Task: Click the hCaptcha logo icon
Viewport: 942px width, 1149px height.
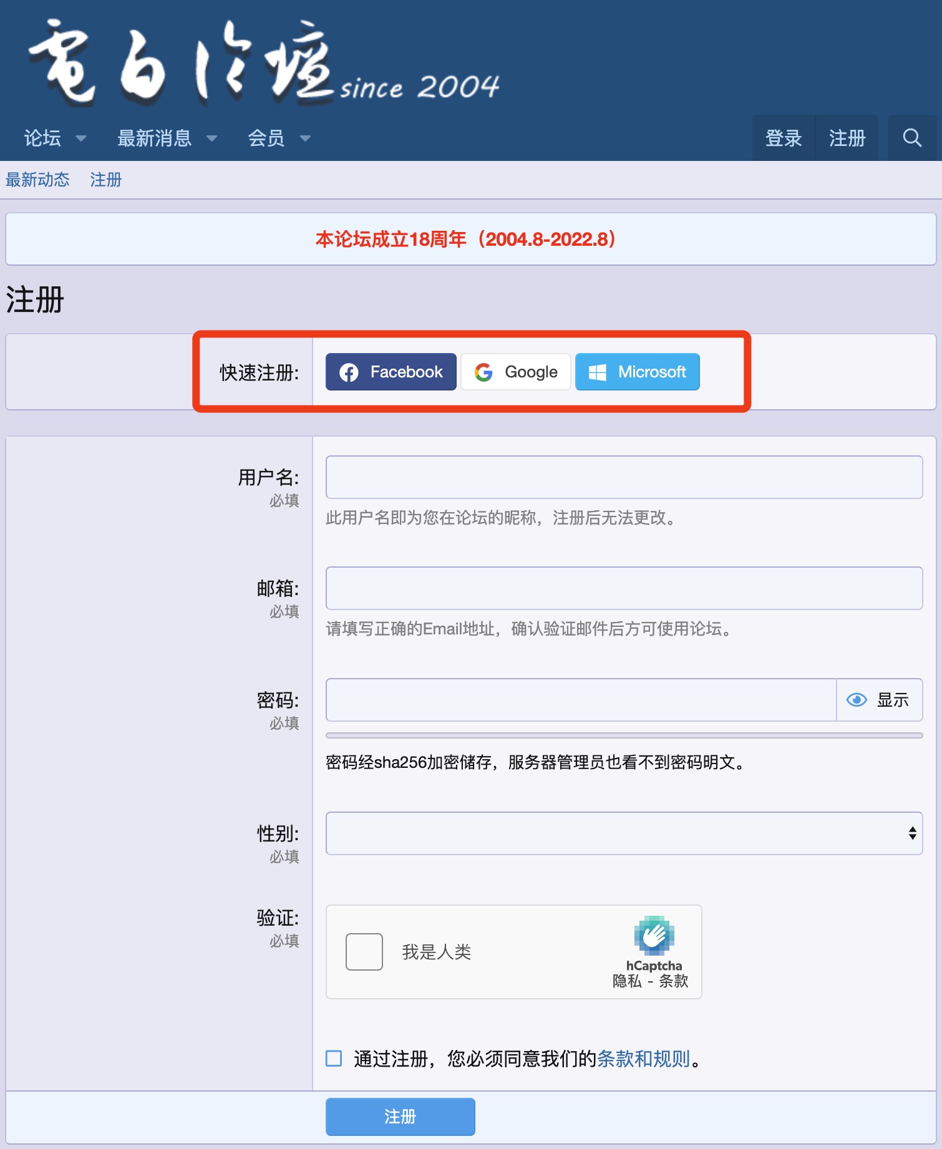Action: 654,935
